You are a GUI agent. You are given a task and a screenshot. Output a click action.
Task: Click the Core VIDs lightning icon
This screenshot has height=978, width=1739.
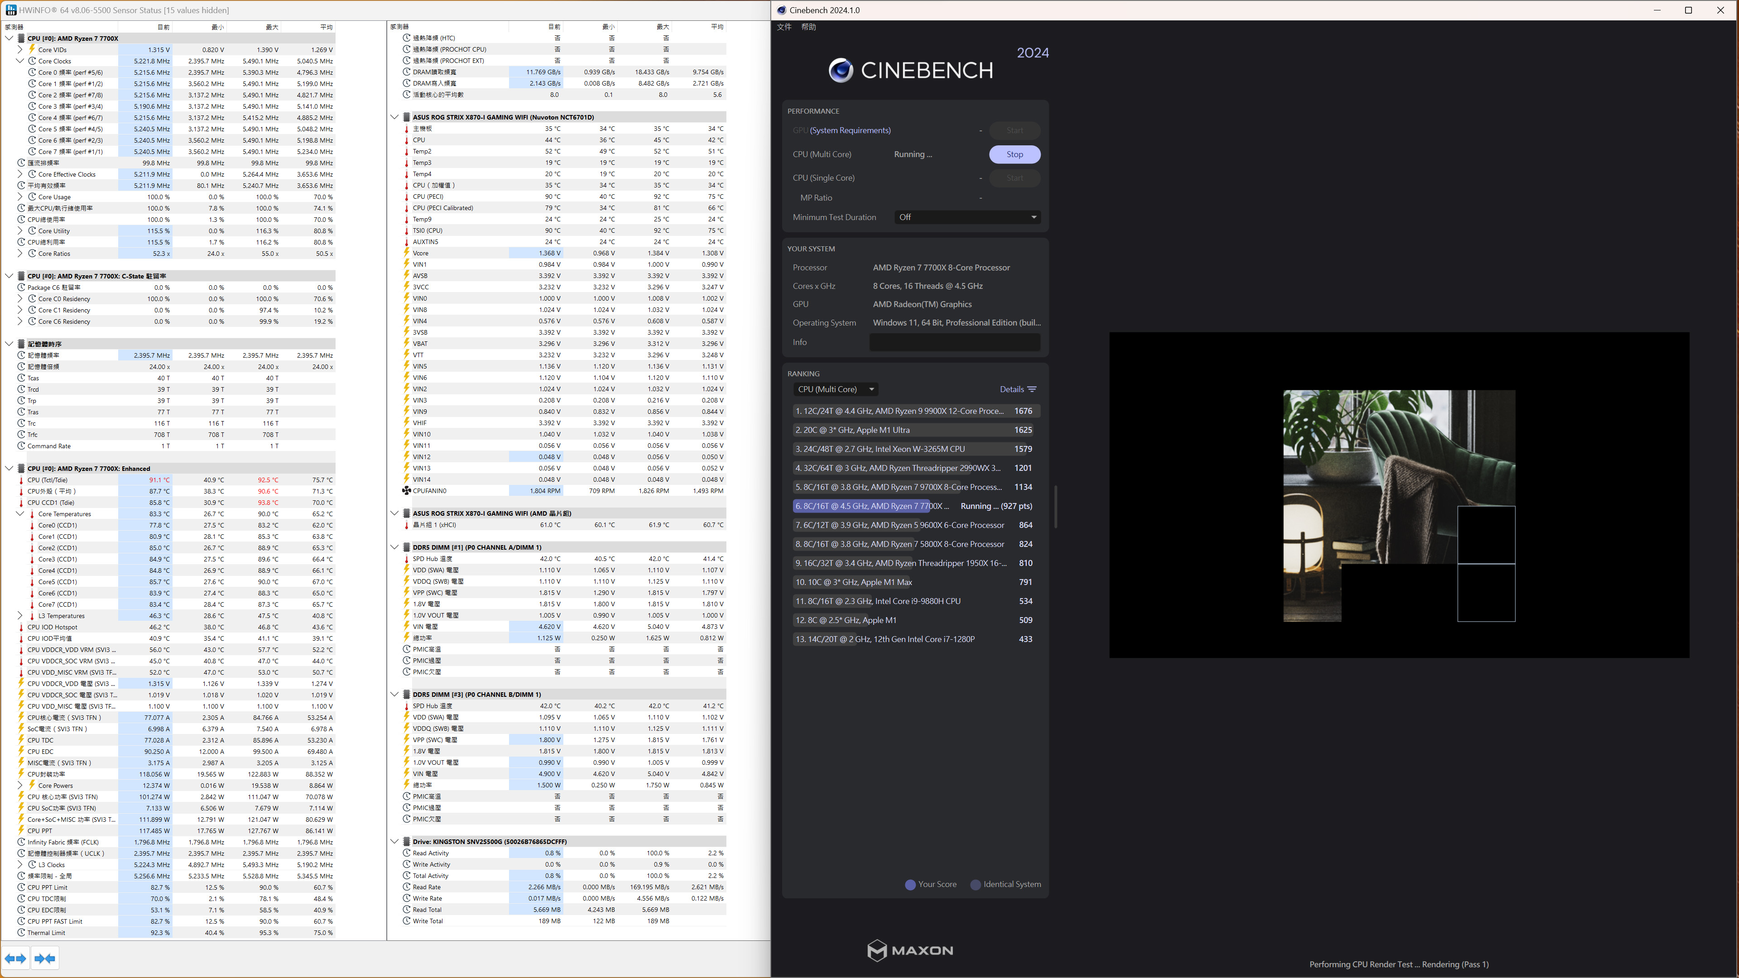32,49
